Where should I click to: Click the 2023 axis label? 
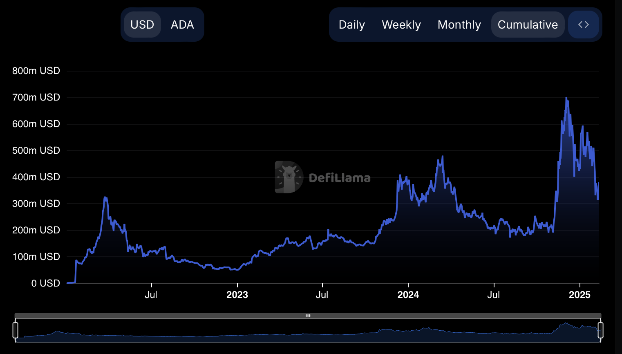tap(237, 295)
